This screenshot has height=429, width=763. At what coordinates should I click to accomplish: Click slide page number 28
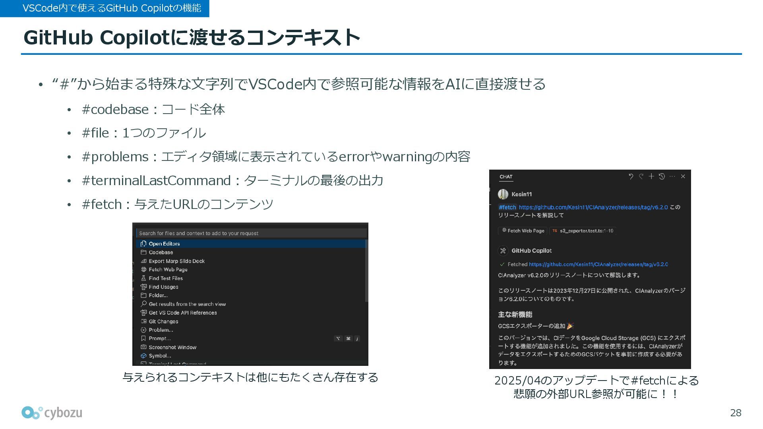click(x=736, y=413)
